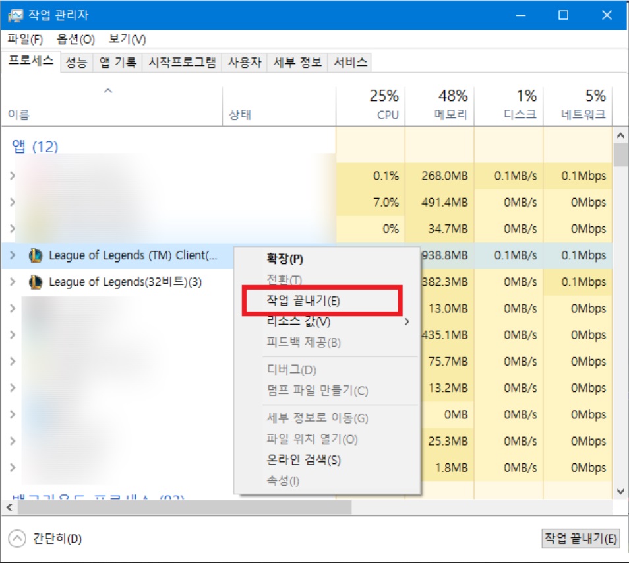Click League of Legends (TM) Client icon

36,256
